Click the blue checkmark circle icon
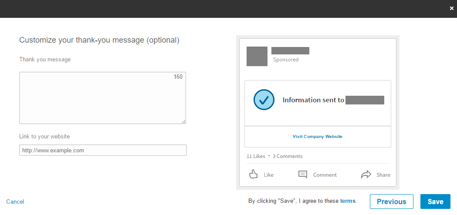This screenshot has width=457, height=215. tap(264, 100)
